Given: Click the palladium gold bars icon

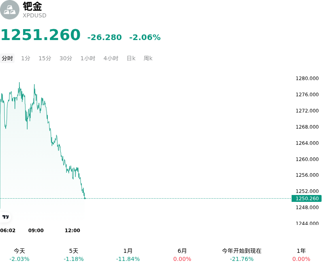Looking at the screenshot, I should (9, 10).
